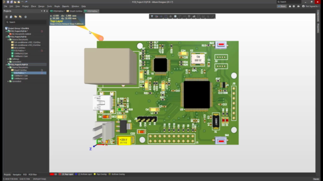
Task: Click the notifications icon beside Not Signed In
Action: point(298,7)
